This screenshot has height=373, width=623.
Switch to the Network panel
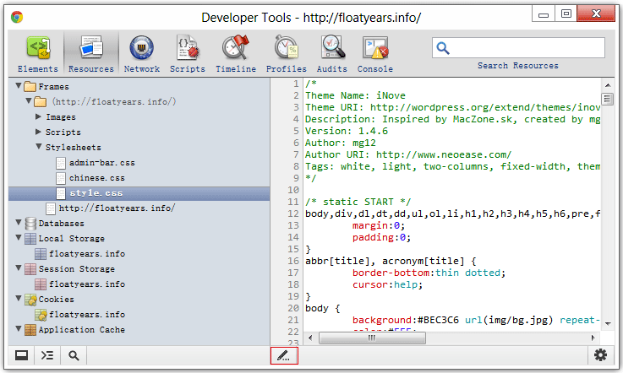(142, 54)
